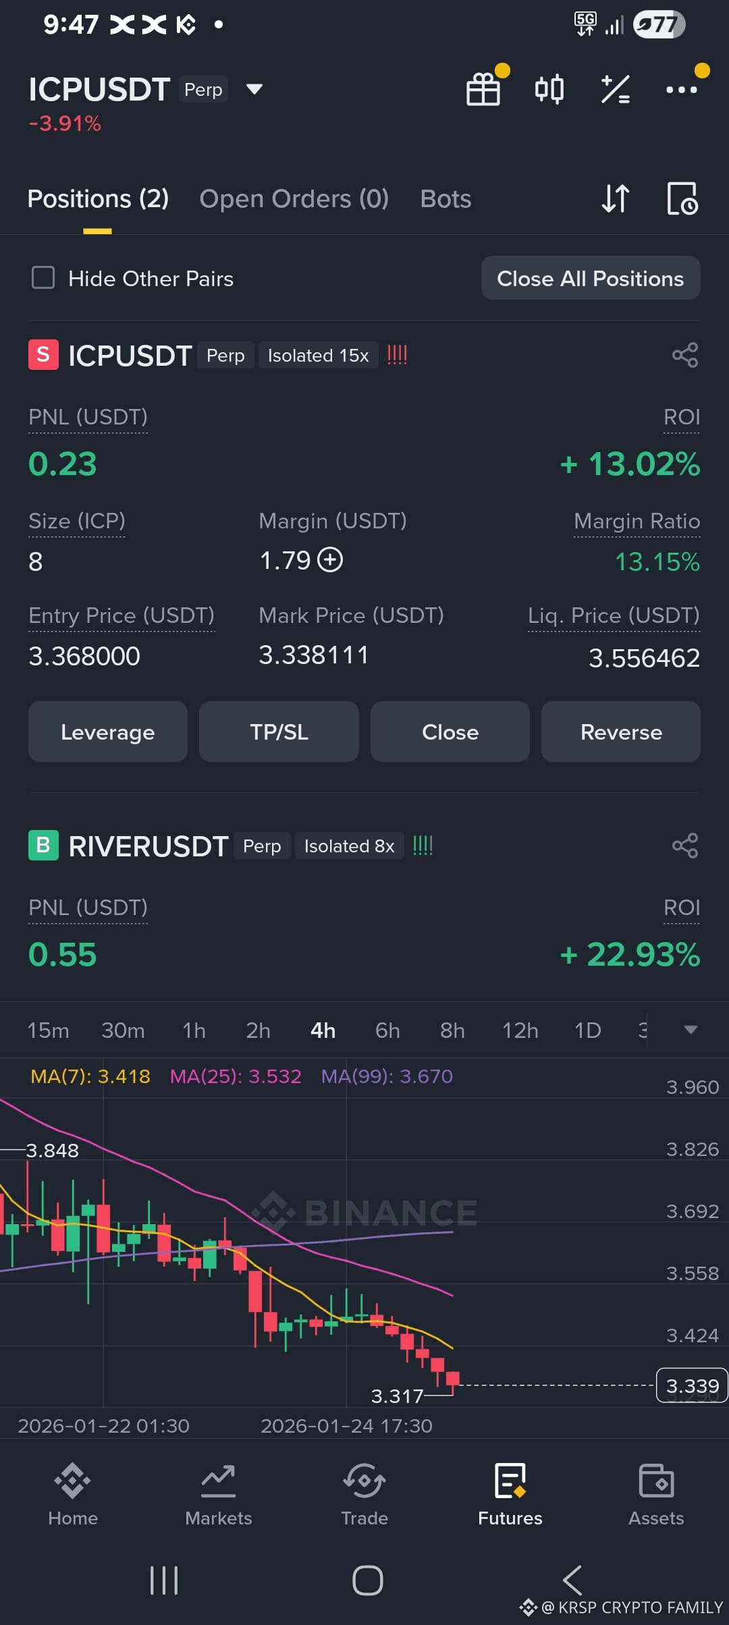Open the order history document icon
The image size is (729, 1625).
pos(682,198)
